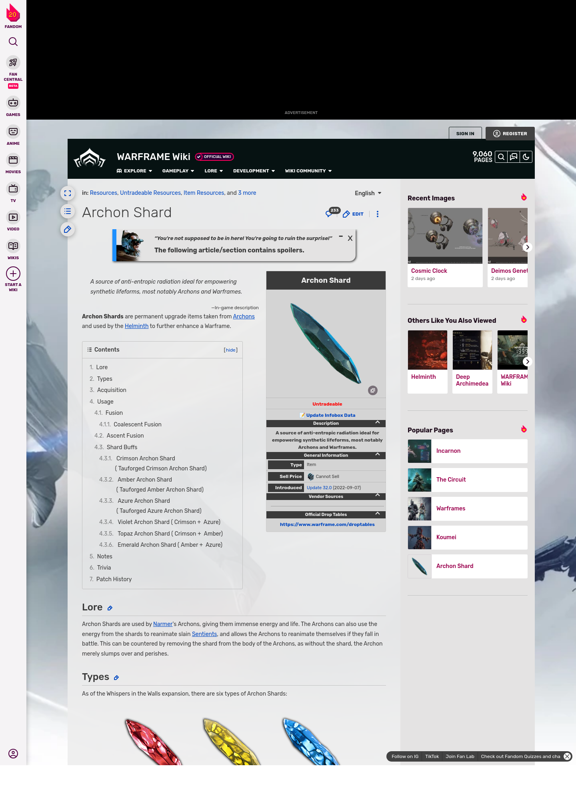This screenshot has height=800, width=576.
Task: Click Follow on IG link
Action: 405,756
